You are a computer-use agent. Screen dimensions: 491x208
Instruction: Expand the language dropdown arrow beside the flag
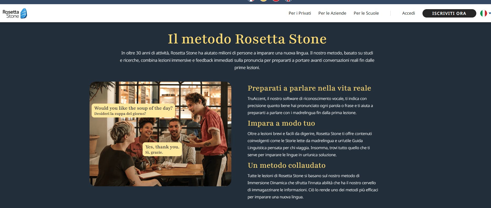(490, 13)
